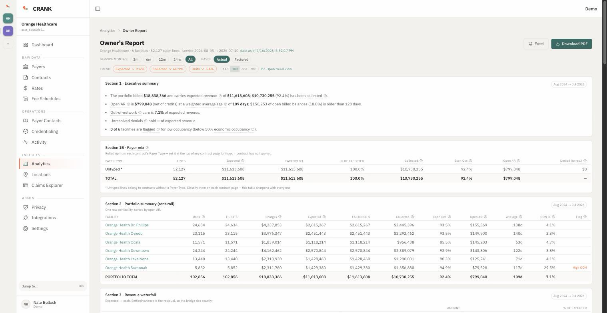Open Orange Health Ocala facility
This screenshot has height=313, width=607.
coord(123,242)
